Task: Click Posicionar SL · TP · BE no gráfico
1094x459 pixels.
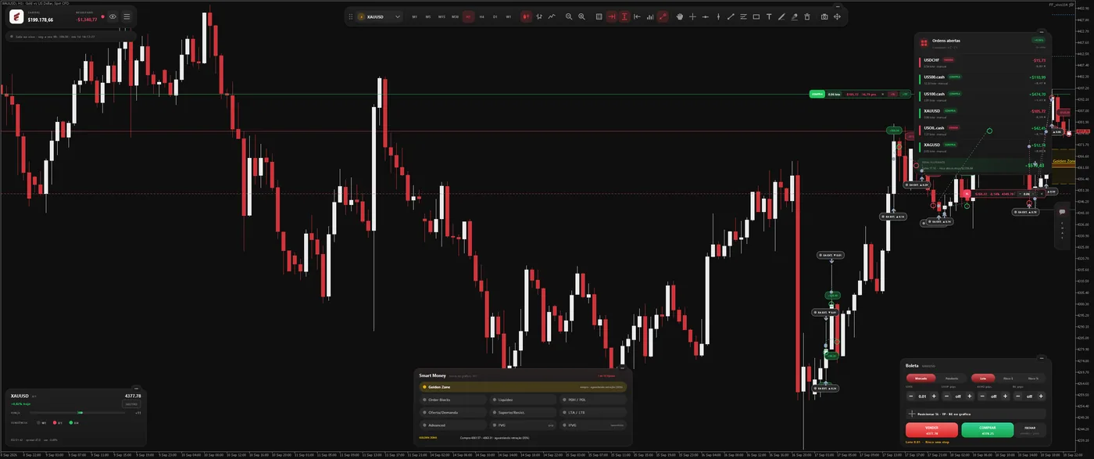Action: tap(976, 414)
